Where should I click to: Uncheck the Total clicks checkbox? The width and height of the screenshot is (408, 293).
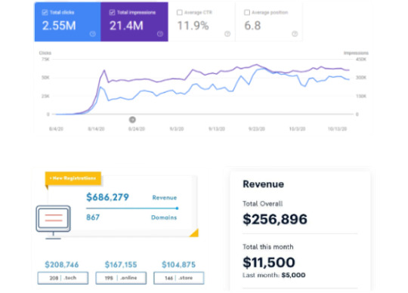45,12
